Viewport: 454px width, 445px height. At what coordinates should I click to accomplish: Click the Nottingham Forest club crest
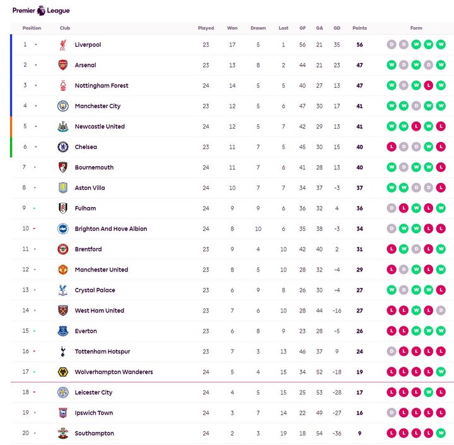(62, 86)
